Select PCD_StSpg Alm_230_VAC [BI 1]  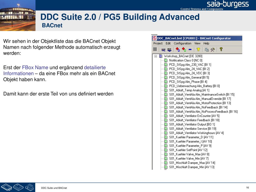coord(190,64)
